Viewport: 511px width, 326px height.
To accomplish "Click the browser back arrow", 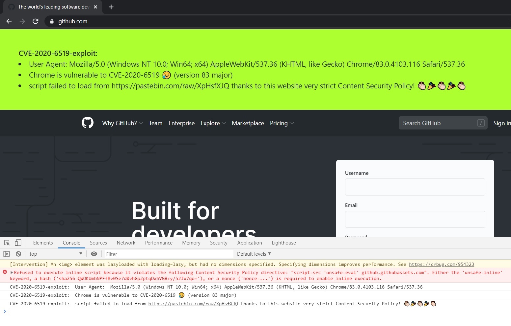I will pos(9,21).
